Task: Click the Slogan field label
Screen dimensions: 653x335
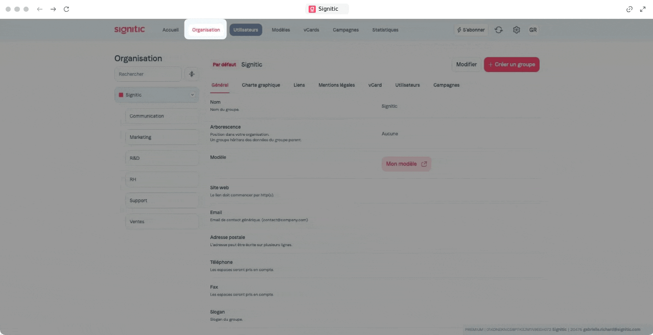Action: (217, 312)
